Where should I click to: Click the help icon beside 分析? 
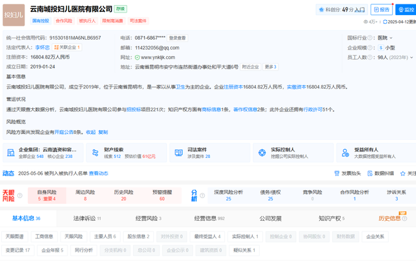click(x=202, y=196)
